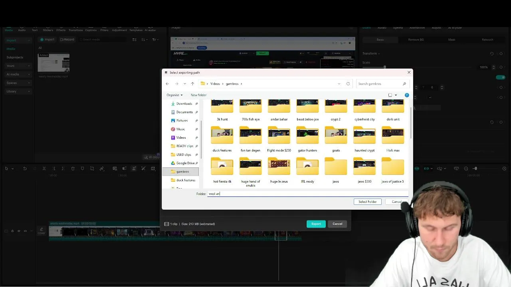Open the Downloads quick access location
The width and height of the screenshot is (511, 287).
point(184,104)
